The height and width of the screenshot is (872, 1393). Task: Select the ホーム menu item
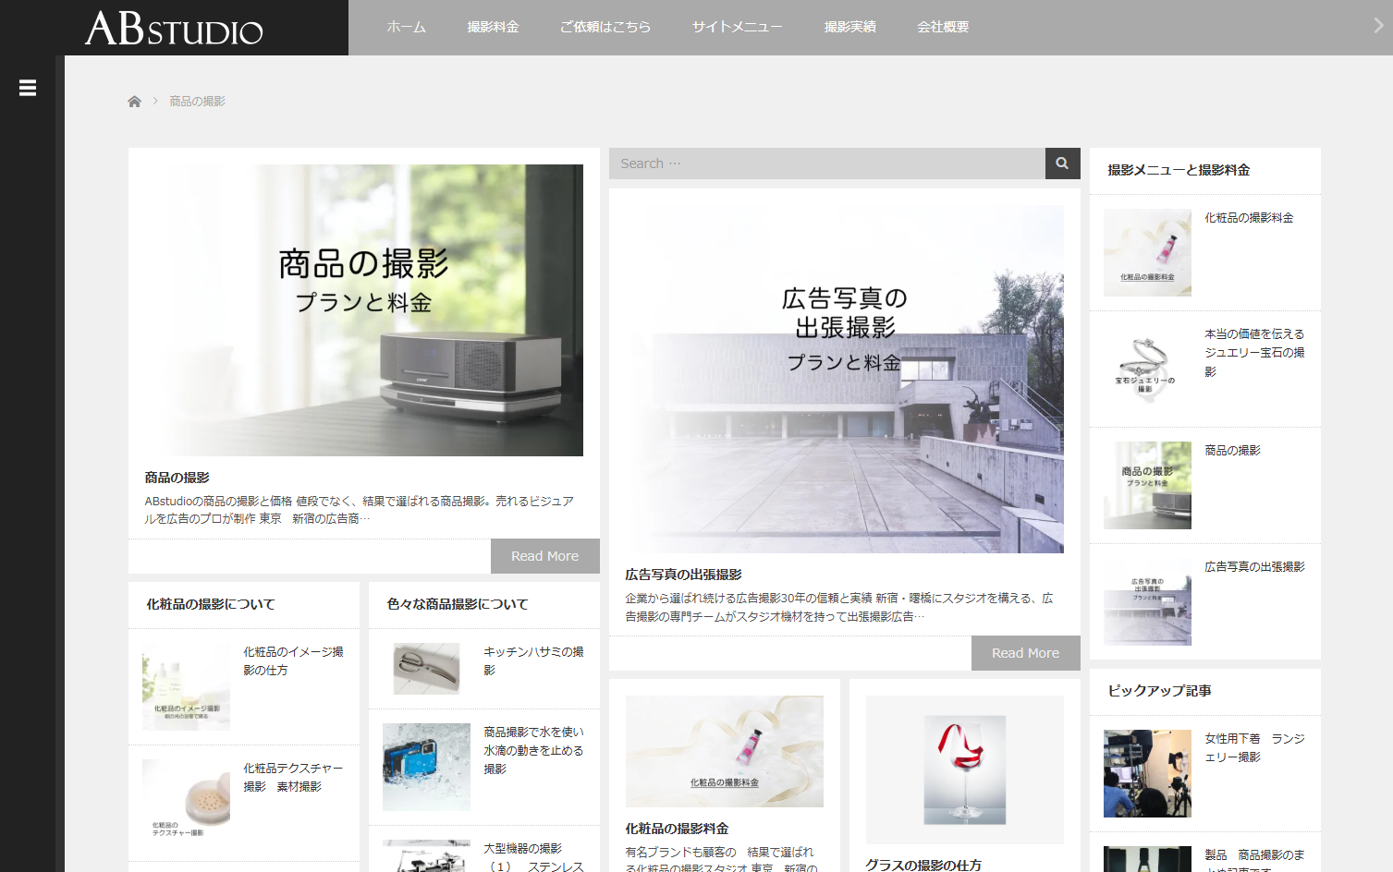click(x=406, y=27)
